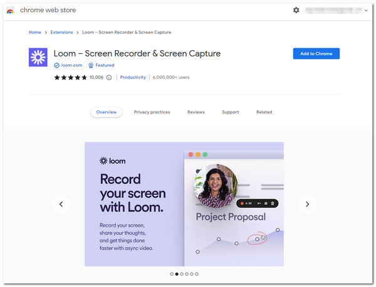Click the chrome web store title text
The width and height of the screenshot is (376, 287).
(x=48, y=10)
